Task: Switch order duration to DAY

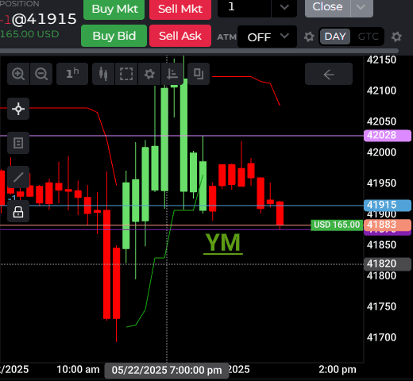Action: (335, 37)
